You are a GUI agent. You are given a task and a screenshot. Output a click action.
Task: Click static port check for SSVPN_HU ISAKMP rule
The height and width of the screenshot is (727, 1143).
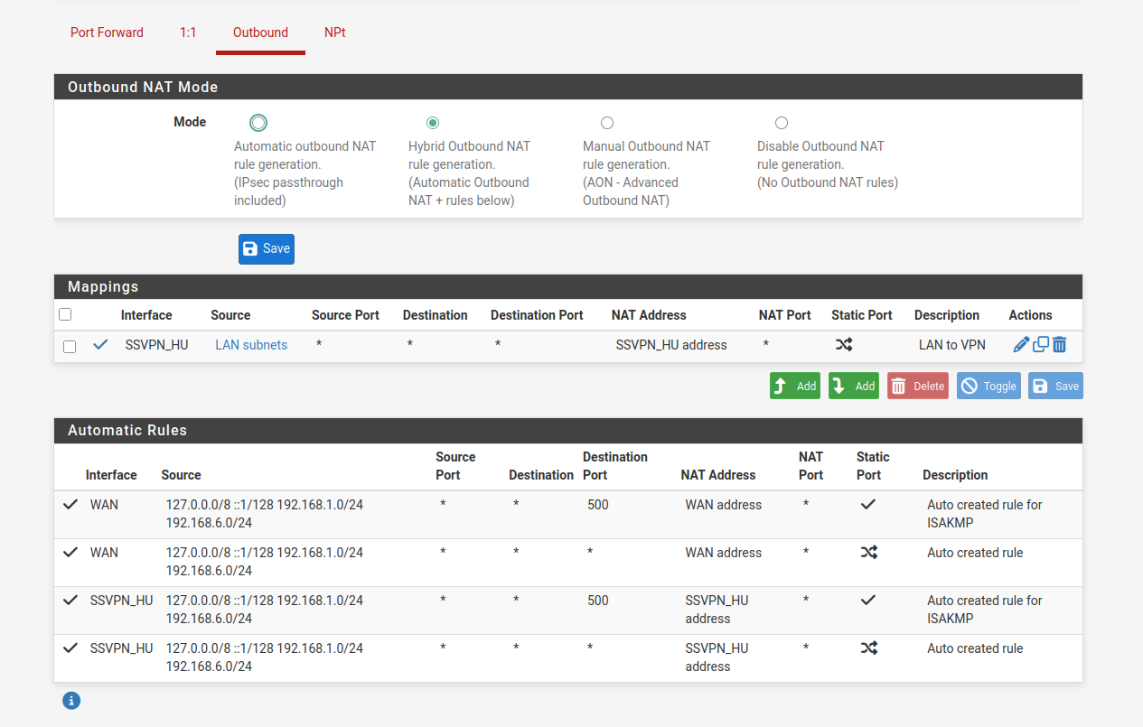[868, 601]
